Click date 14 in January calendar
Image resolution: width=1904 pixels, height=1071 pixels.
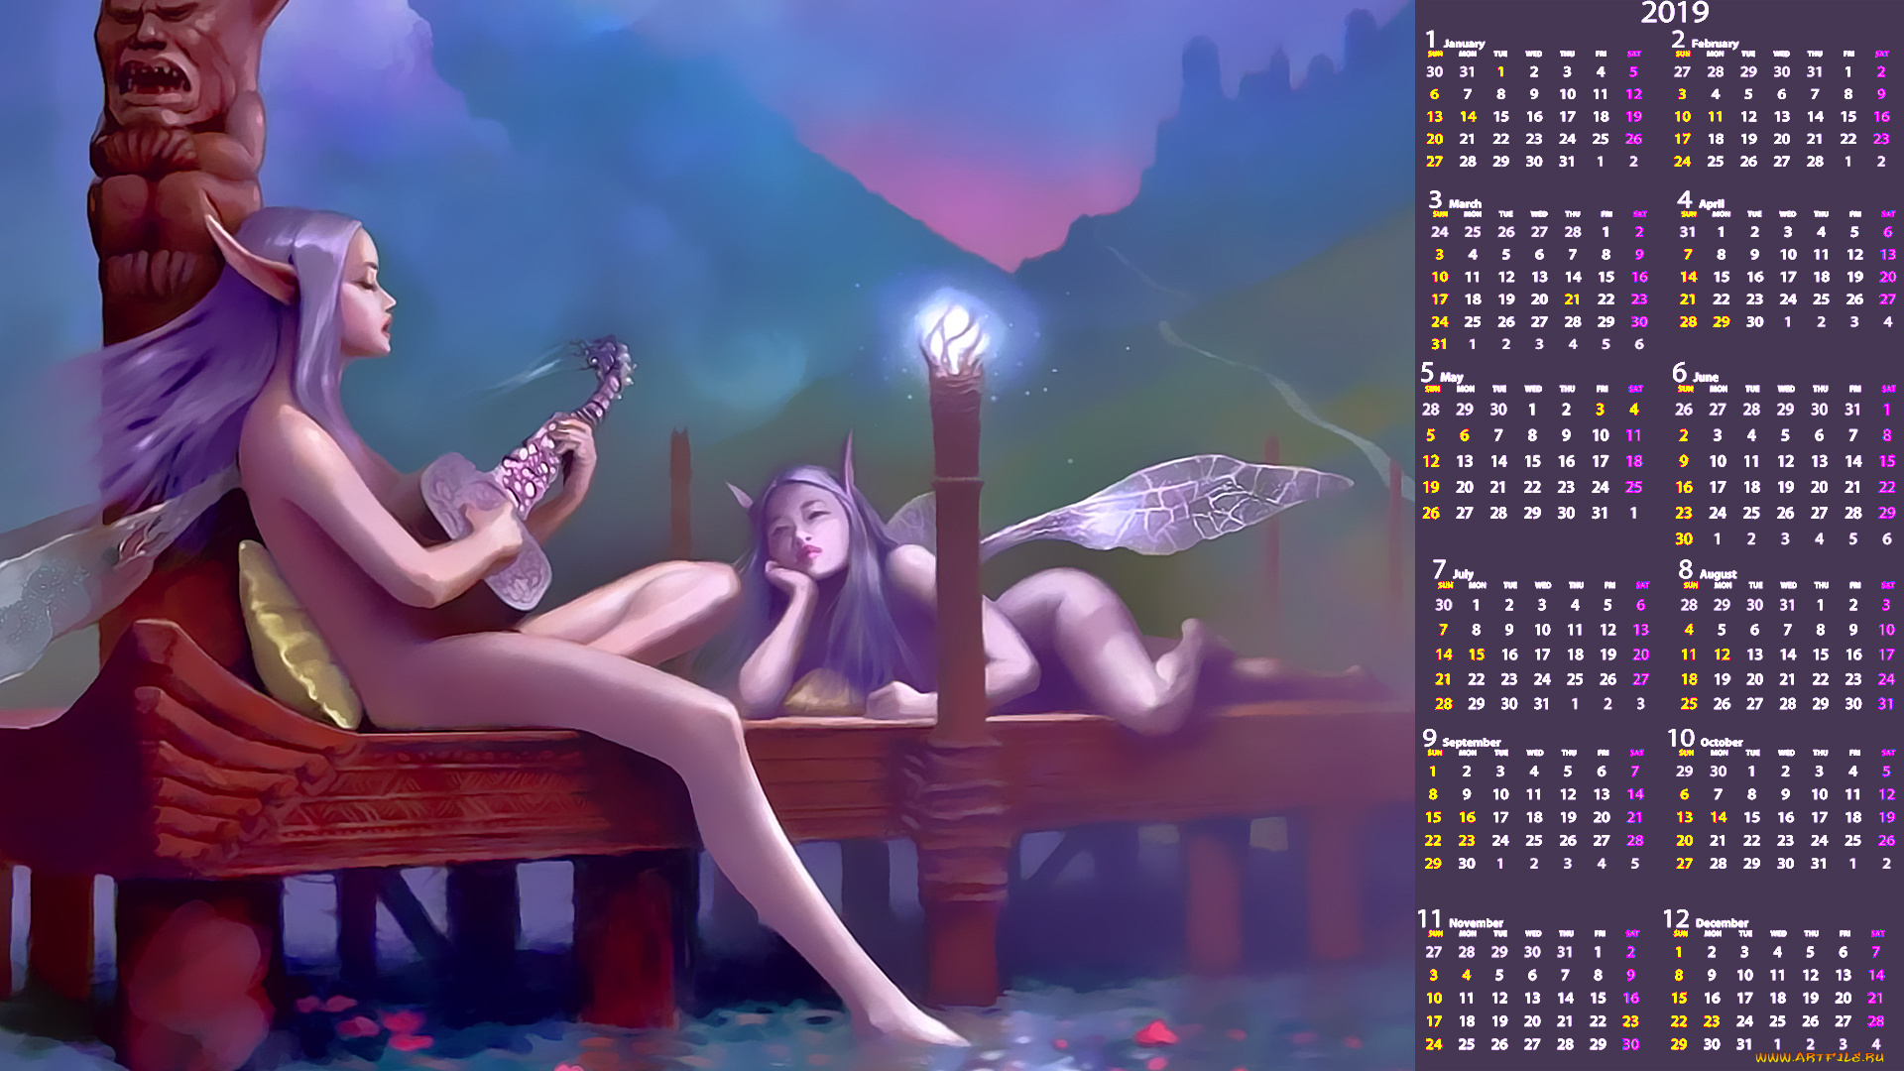[x=1468, y=117]
